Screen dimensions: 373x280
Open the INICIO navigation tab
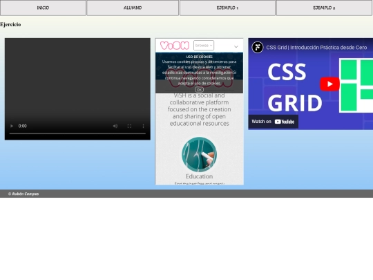click(43, 8)
